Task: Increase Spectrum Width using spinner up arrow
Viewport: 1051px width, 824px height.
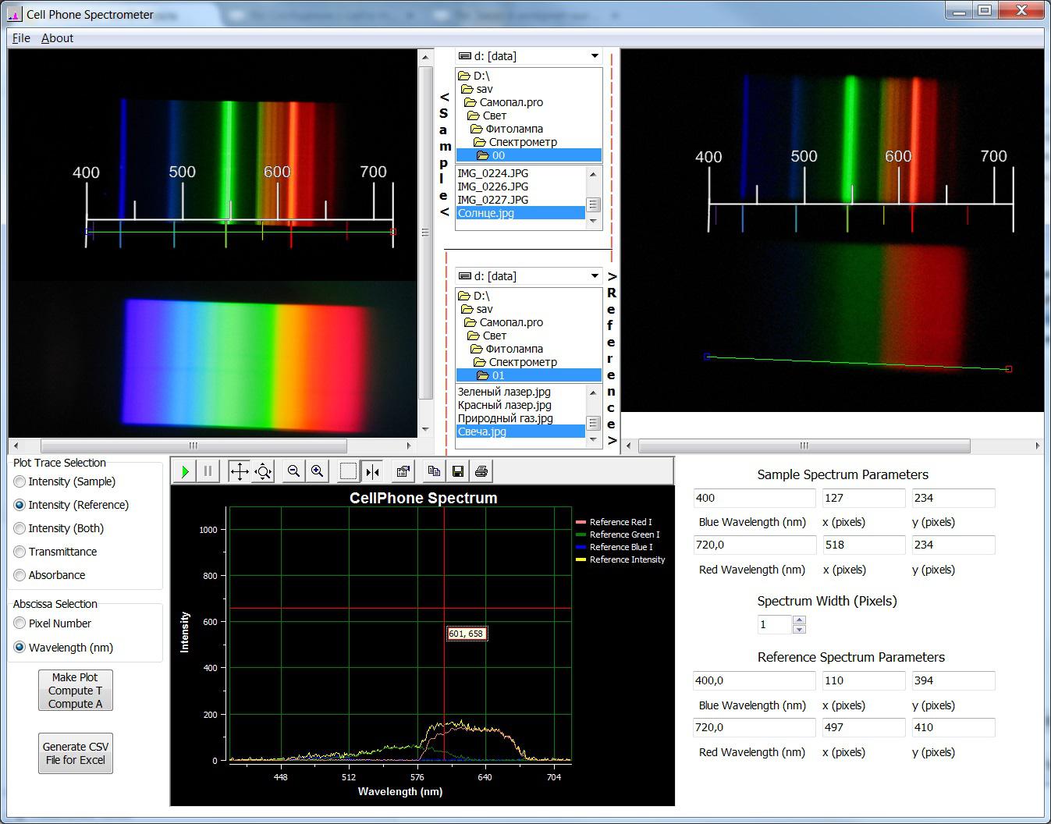Action: pos(799,620)
